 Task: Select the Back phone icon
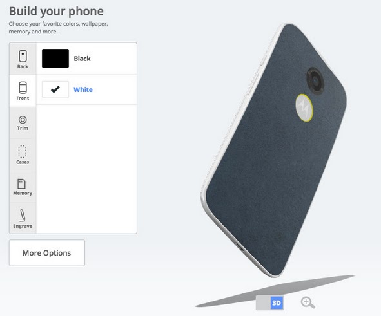[23, 56]
